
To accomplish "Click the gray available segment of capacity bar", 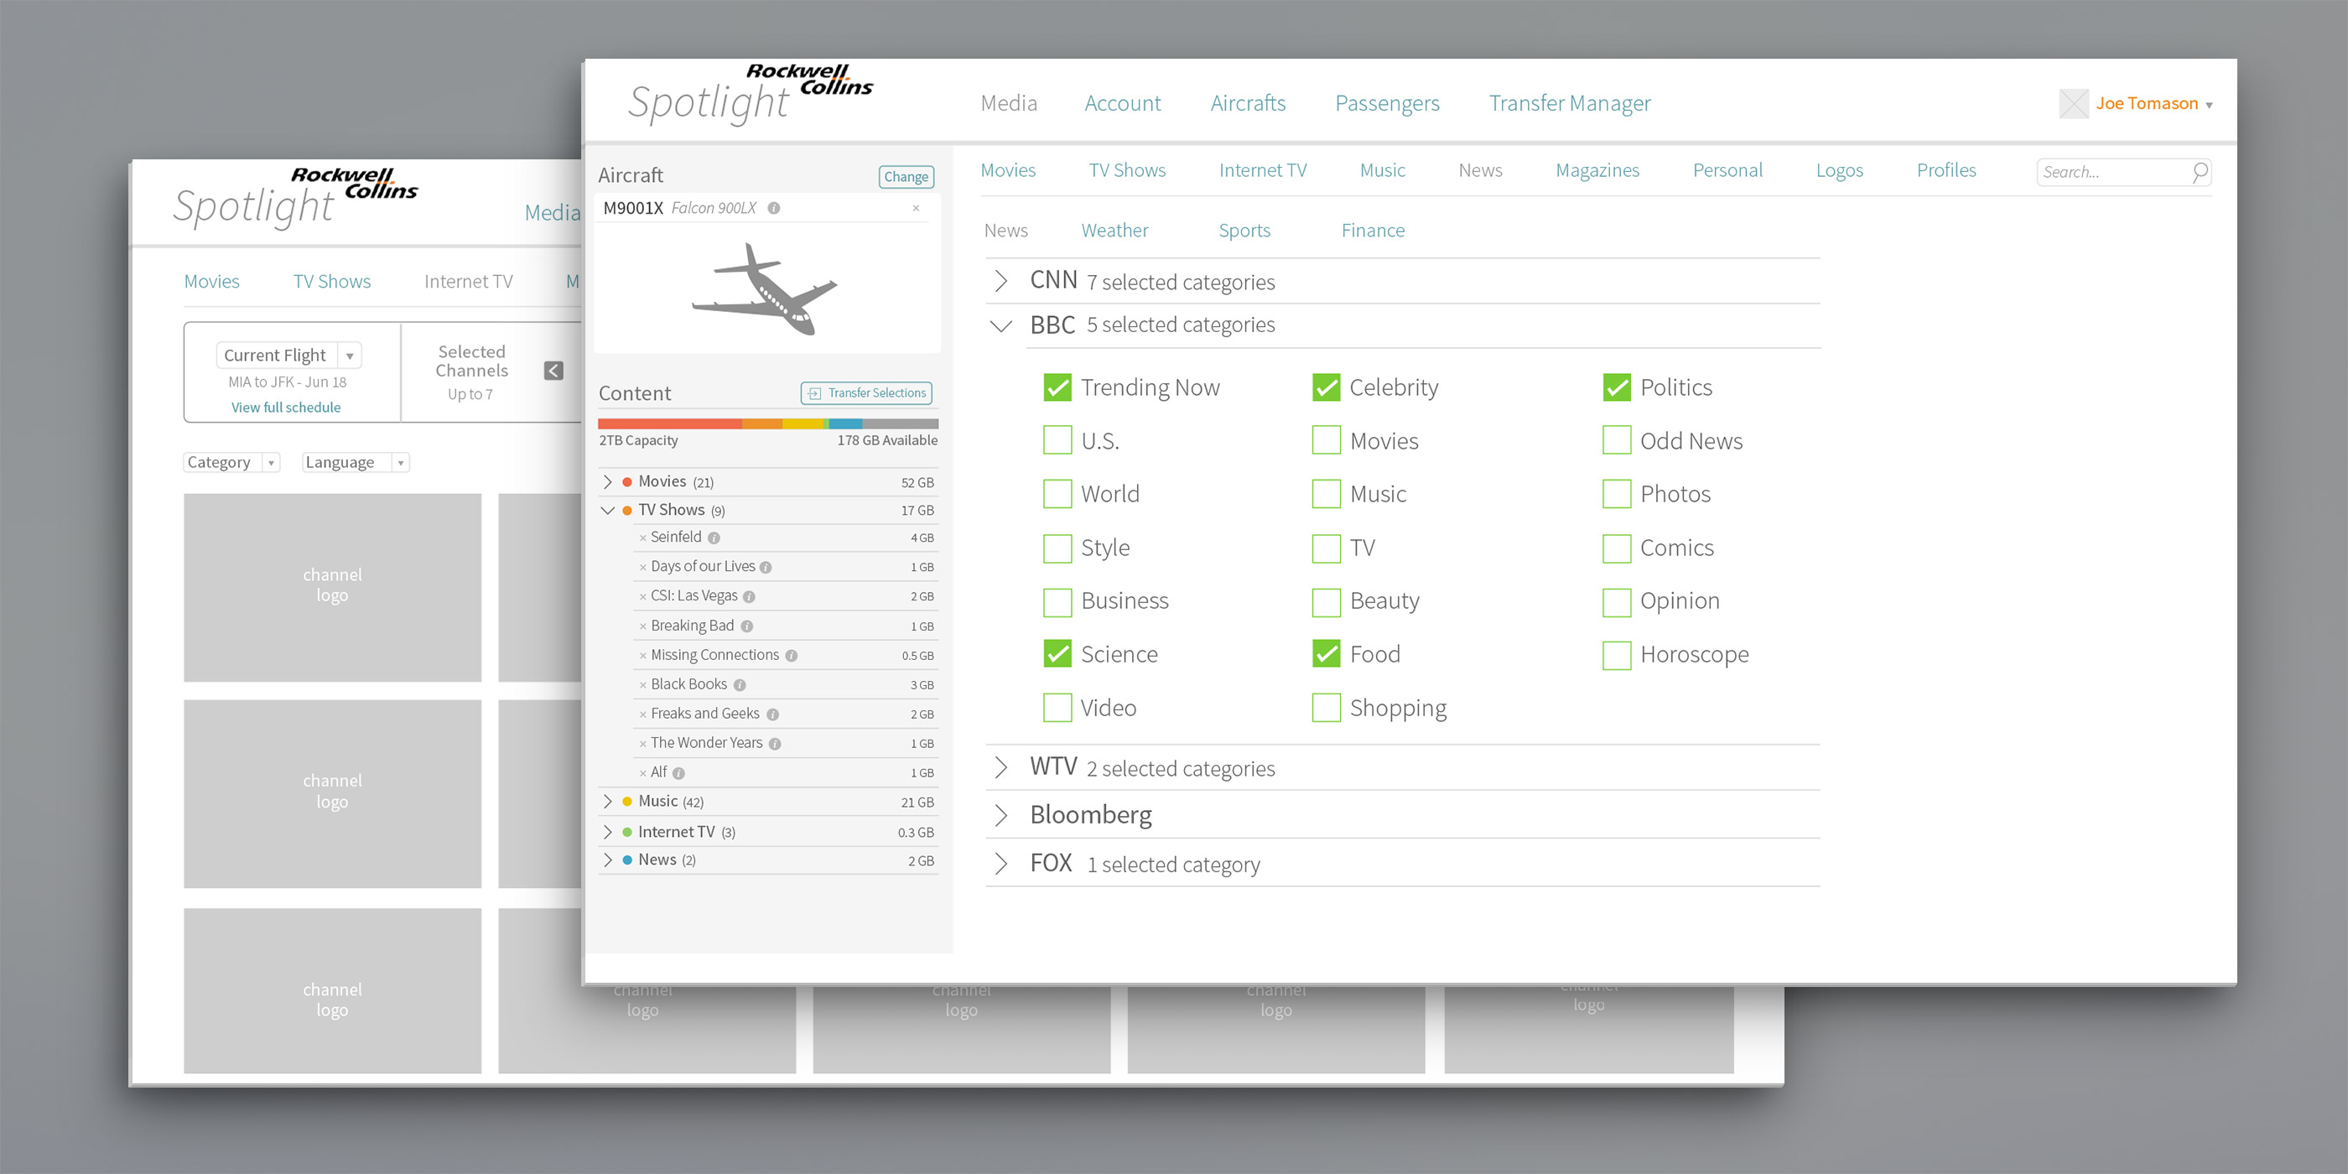I will (x=901, y=423).
